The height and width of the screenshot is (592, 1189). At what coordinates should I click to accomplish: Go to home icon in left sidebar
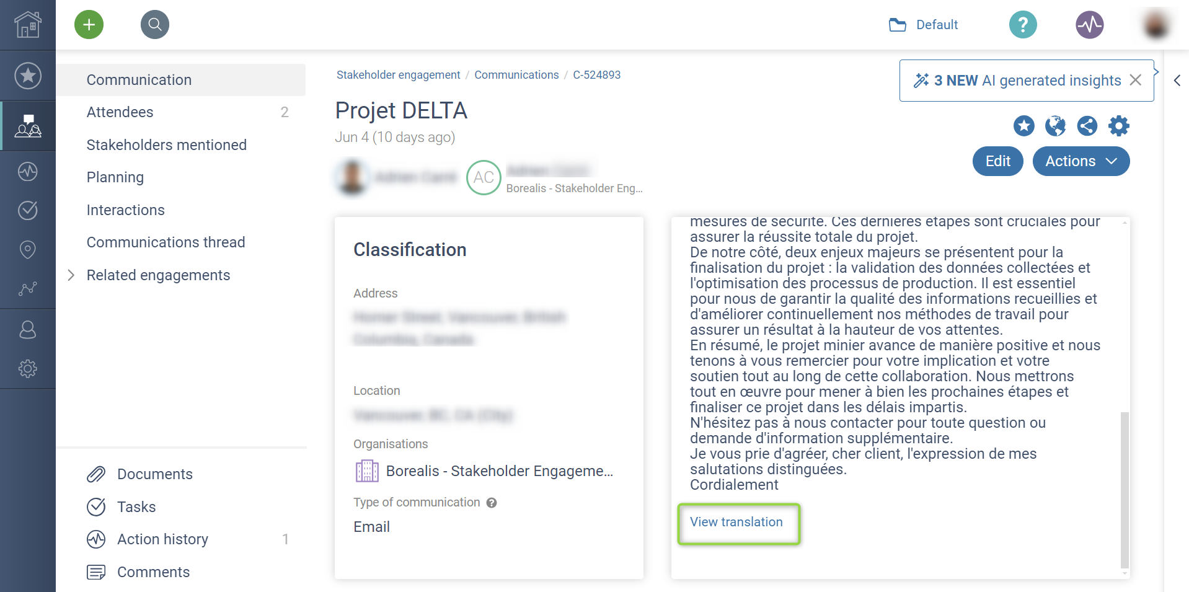coord(28,25)
